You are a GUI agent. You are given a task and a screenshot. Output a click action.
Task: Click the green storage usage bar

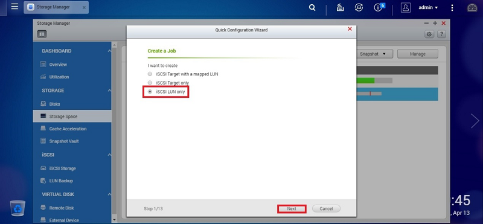[365, 81]
